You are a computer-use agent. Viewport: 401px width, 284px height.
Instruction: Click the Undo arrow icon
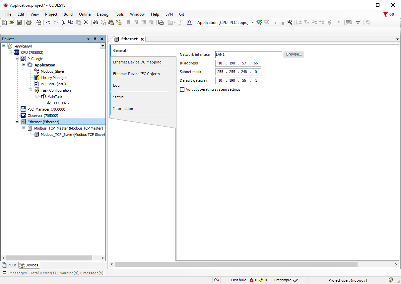coord(48,23)
